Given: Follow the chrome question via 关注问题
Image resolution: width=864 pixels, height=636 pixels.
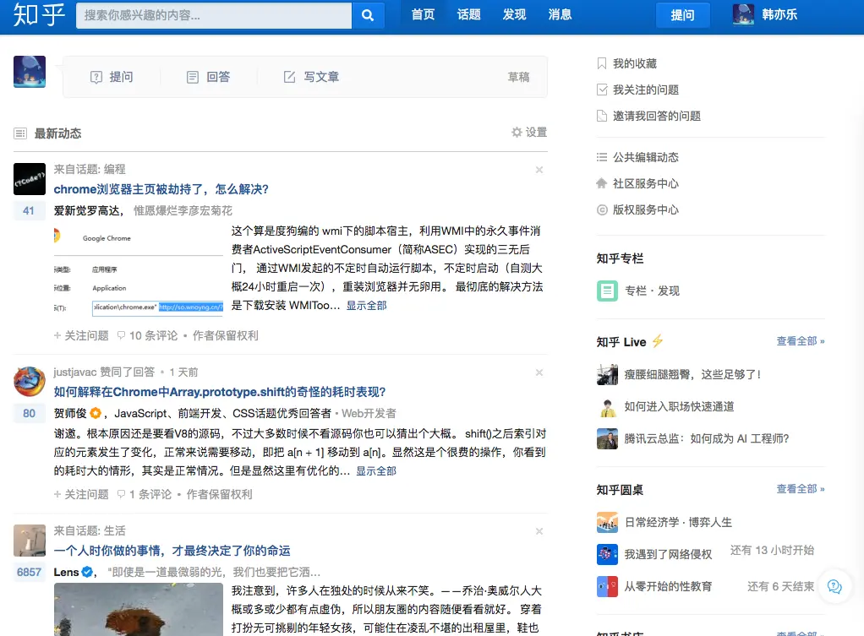Looking at the screenshot, I should tap(81, 335).
